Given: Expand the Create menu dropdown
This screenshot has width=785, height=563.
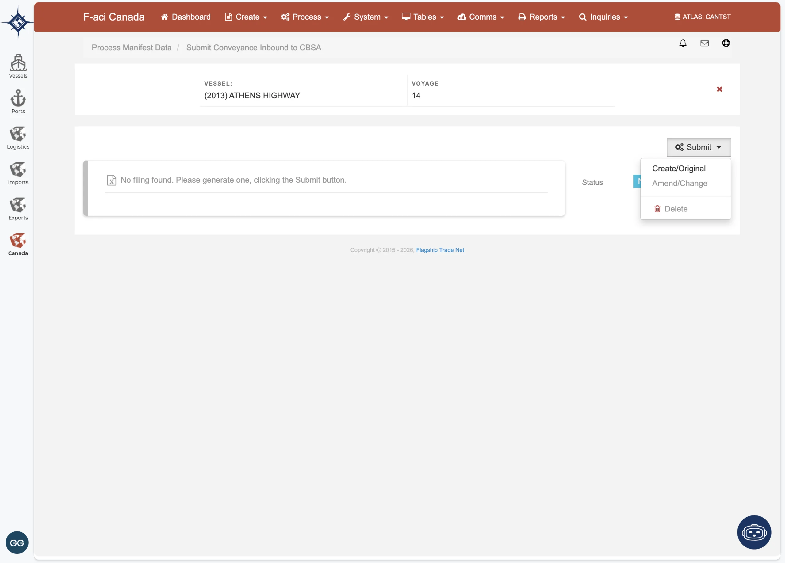Looking at the screenshot, I should pos(246,17).
